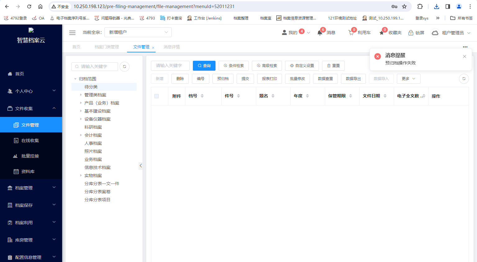Viewport: 477px width, 262px height.
Task: Open browser downloads
Action: click(x=437, y=7)
